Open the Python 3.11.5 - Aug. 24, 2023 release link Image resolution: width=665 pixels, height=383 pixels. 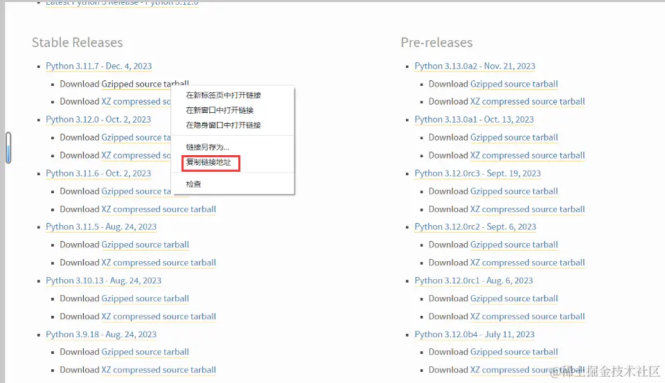point(101,227)
